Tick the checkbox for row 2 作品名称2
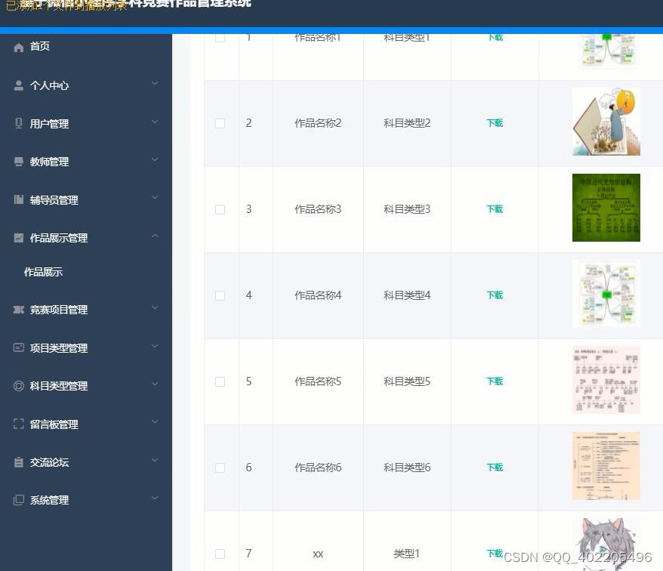Screen dimensions: 663x571 click(220, 123)
